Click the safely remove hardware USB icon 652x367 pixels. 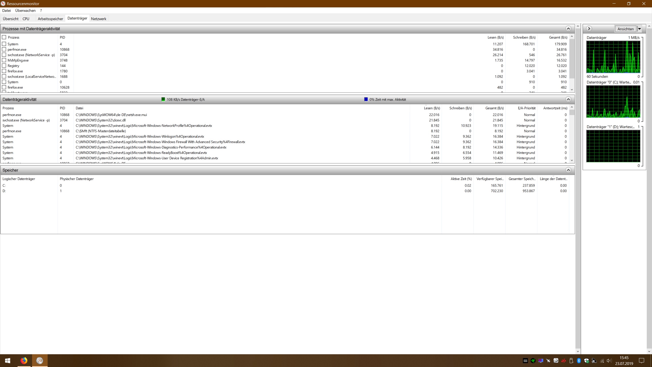[x=571, y=361]
